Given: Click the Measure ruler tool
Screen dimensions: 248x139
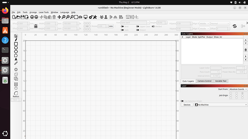Looking at the screenshot, I should coord(16,63).
